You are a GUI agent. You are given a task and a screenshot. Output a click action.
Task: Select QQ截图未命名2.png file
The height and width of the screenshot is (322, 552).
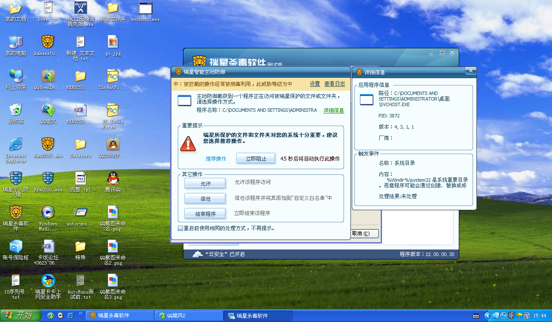coord(113,253)
